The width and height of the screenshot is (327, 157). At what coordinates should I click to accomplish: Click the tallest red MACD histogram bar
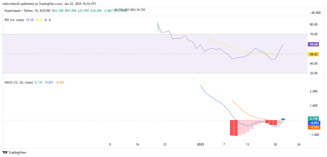pos(236,128)
